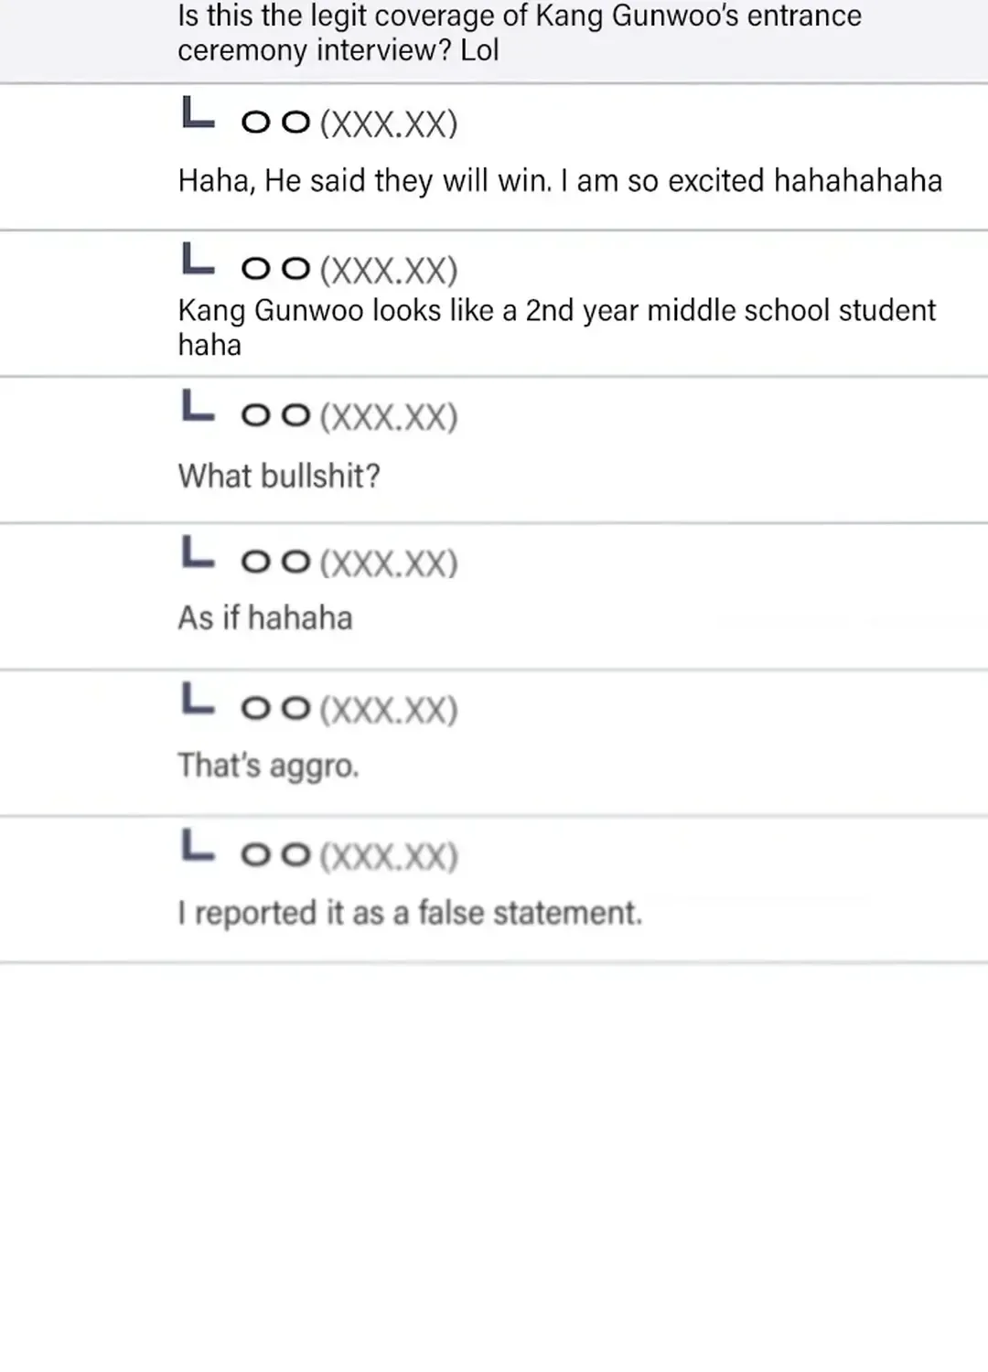Select the 'That's aggro.' comment text
The image size is (988, 1372).
coord(268,766)
